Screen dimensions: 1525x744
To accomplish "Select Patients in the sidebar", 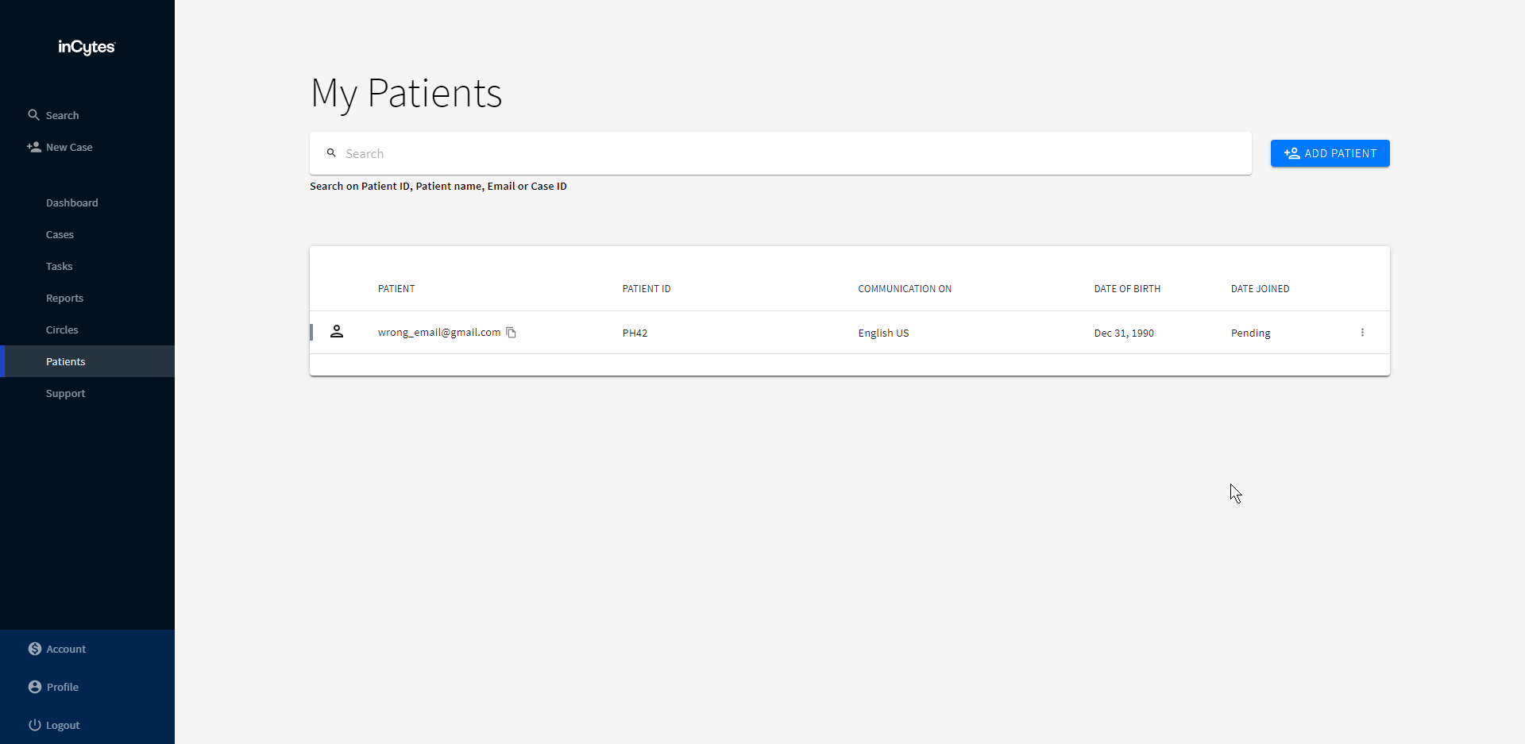I will tap(65, 361).
